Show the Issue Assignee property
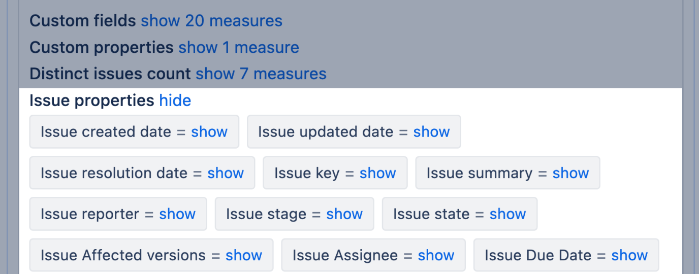699x274 pixels. [x=436, y=255]
